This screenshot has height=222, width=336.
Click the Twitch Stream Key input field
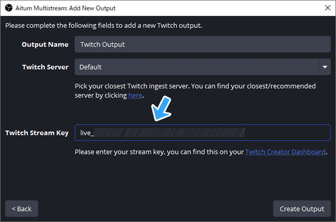click(203, 133)
